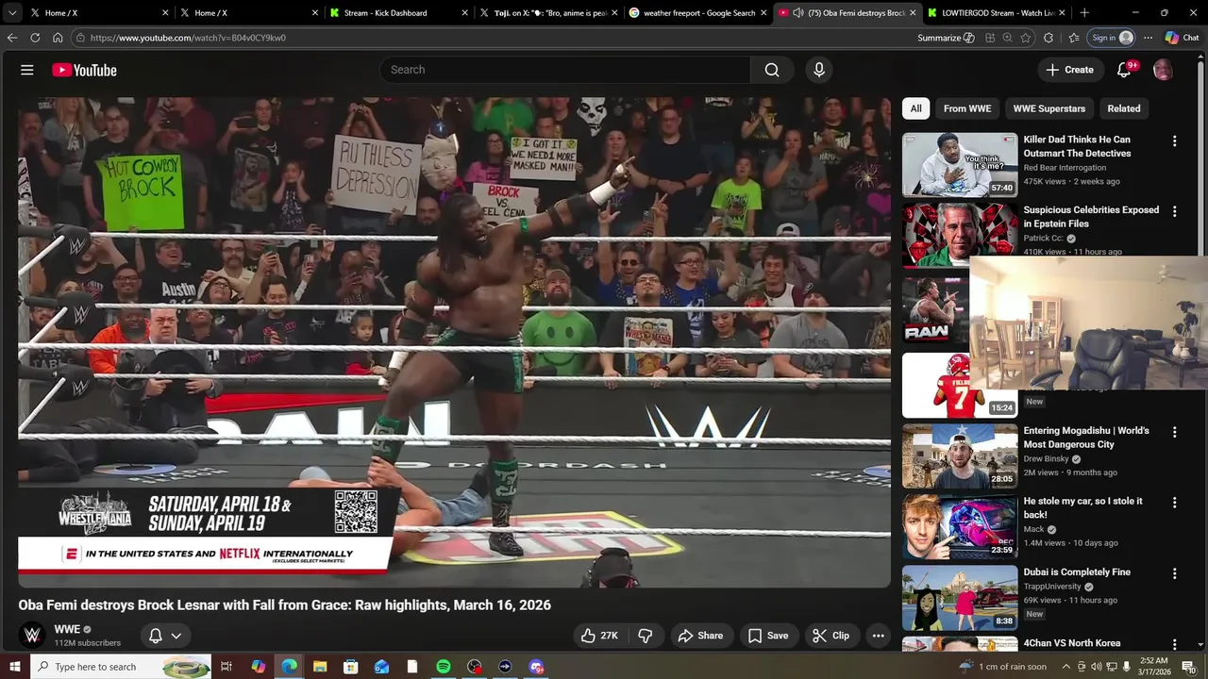Screen dimensions: 1208x679
Task: Expand WWE notification preferences bell dropdown
Action: click(165, 636)
